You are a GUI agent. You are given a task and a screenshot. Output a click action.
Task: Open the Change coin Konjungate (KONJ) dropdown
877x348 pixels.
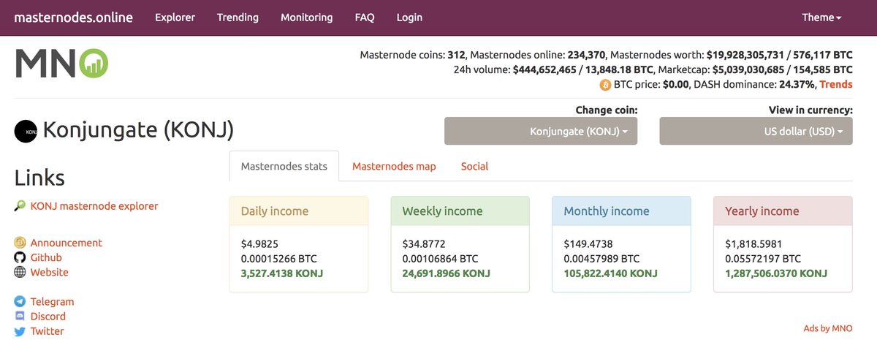[541, 132]
